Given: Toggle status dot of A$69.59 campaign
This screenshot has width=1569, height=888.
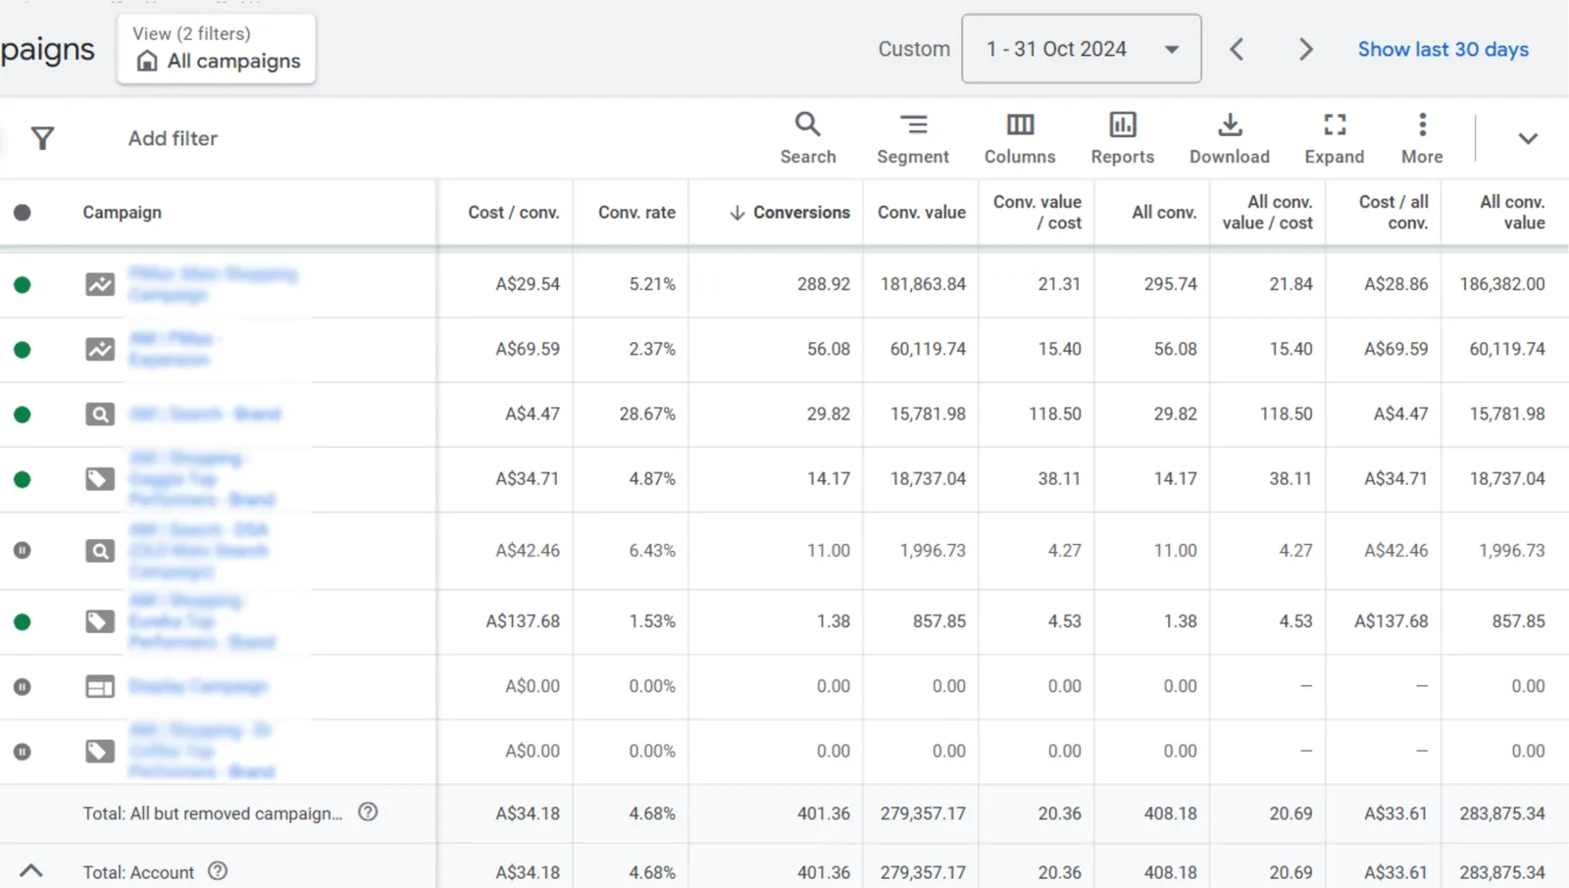Looking at the screenshot, I should pyautogui.click(x=22, y=349).
